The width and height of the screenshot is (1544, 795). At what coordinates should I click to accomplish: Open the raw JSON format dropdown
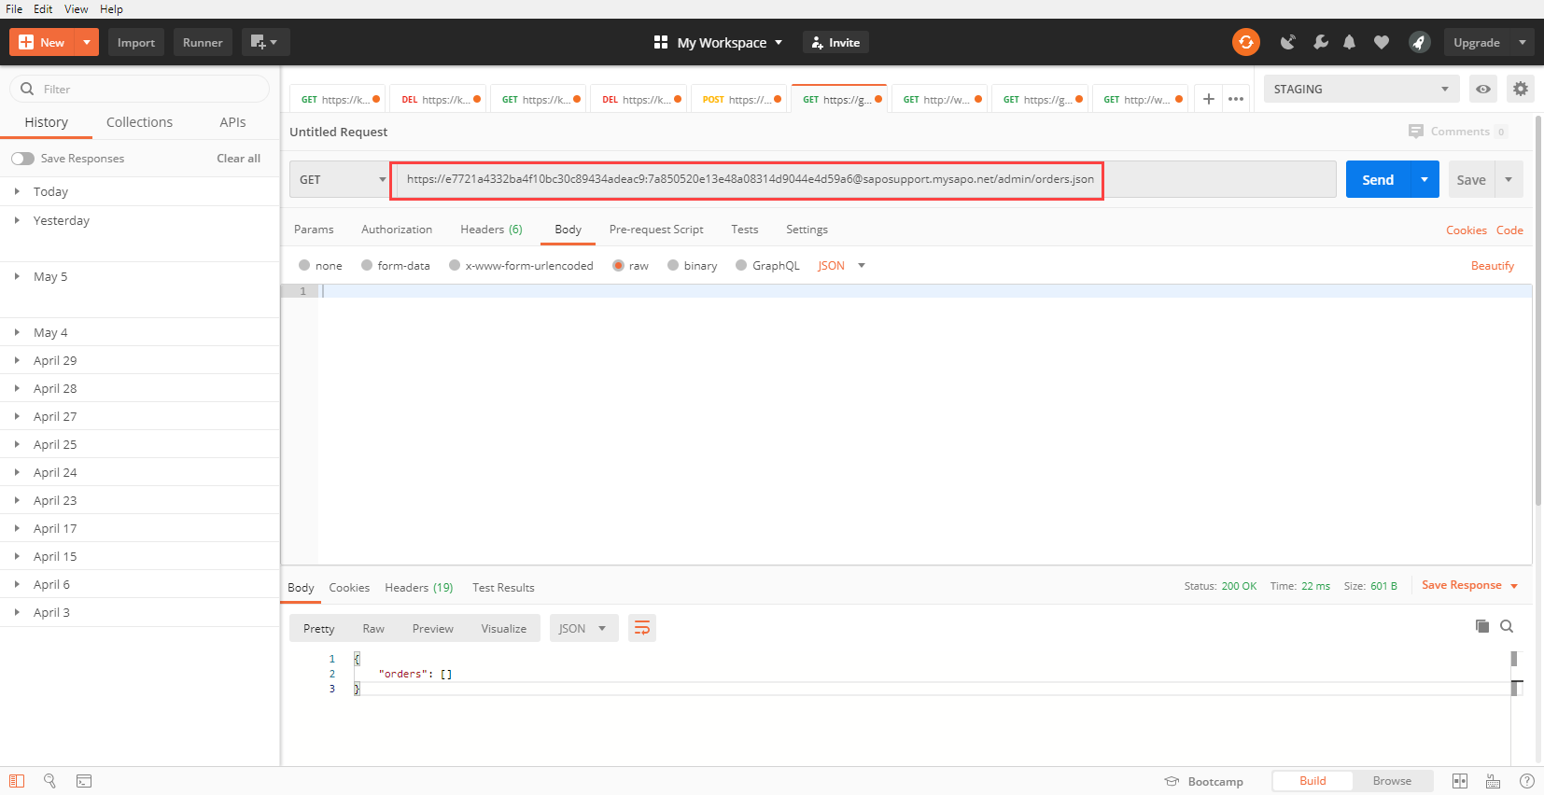pyautogui.click(x=841, y=265)
